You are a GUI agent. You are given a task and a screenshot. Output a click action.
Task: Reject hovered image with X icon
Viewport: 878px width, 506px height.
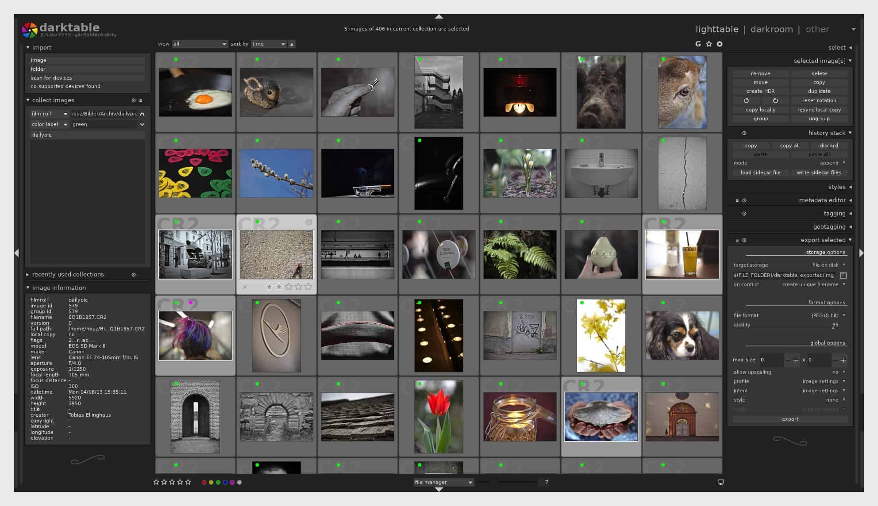tap(245, 287)
